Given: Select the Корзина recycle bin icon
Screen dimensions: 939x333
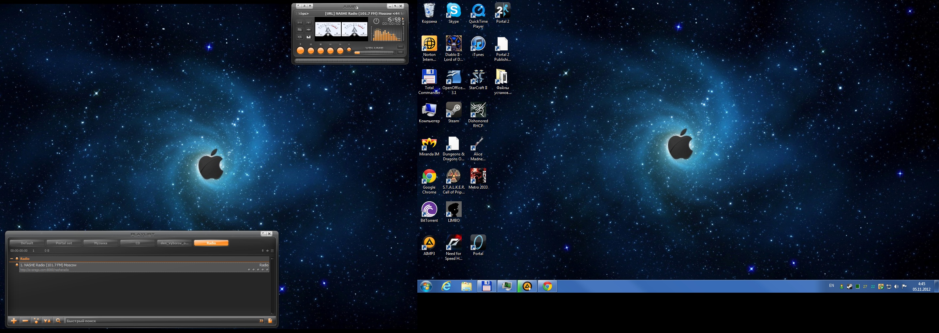Looking at the screenshot, I should coord(429,13).
